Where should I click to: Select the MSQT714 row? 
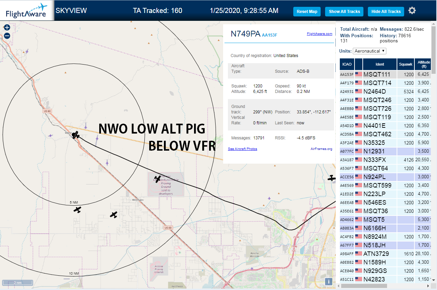(386, 83)
